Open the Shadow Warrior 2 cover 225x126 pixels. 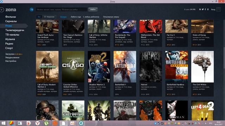(99, 67)
